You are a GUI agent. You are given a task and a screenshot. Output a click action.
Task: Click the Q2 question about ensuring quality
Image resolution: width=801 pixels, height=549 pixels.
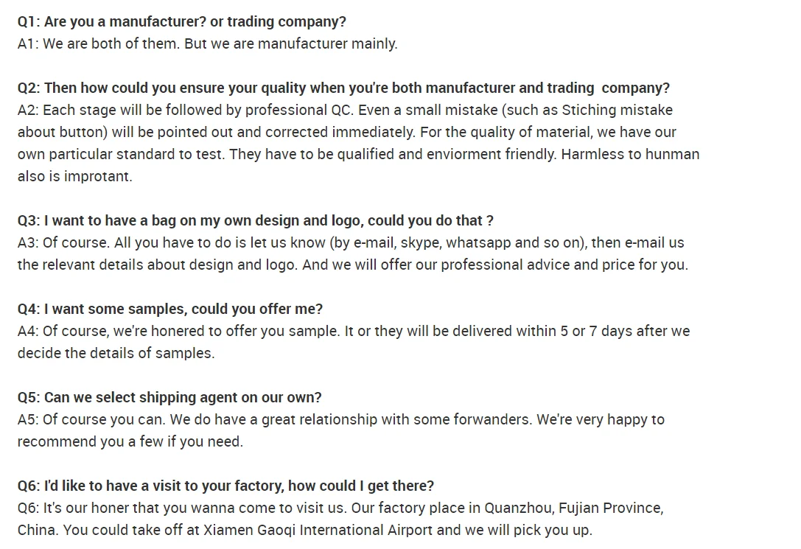[343, 88]
